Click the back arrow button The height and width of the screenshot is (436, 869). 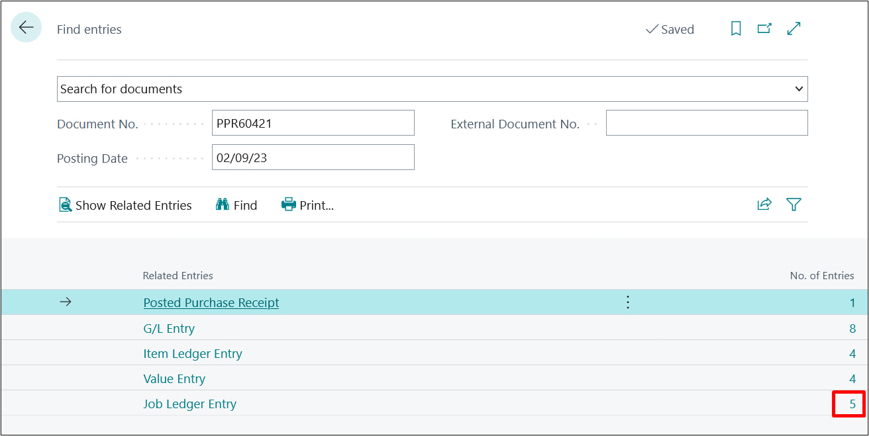[26, 27]
